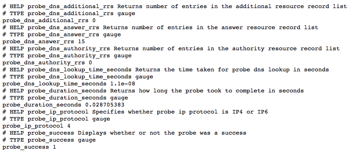Click the probe_ip_protocol 4 value line

pos(37,126)
